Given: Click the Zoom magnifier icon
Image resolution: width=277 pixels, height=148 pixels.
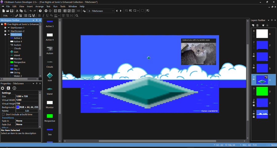Looking at the screenshot, I should pyautogui.click(x=77, y=15).
